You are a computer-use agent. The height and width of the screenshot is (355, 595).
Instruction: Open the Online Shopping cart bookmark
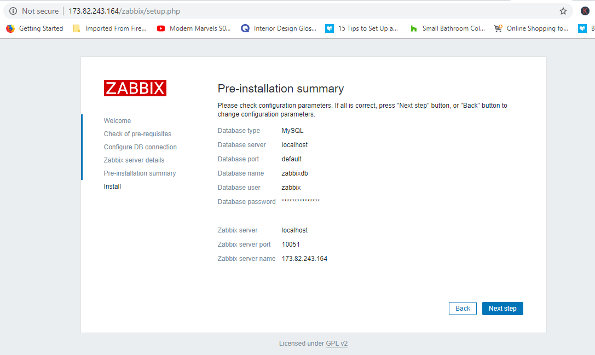pos(531,28)
